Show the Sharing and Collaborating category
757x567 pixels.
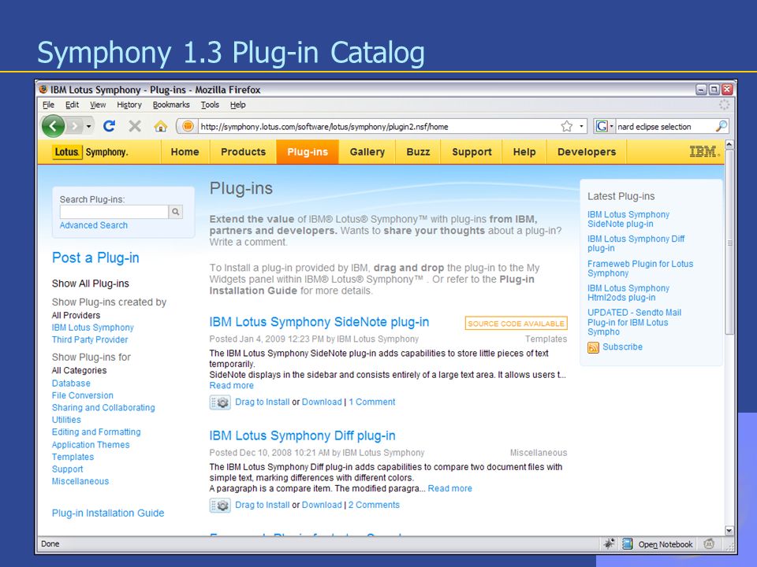tap(103, 407)
